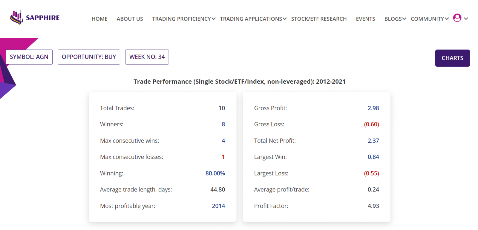The height and width of the screenshot is (230, 478).
Task: Click the "Profit Factor:" label
Action: pos(271,206)
